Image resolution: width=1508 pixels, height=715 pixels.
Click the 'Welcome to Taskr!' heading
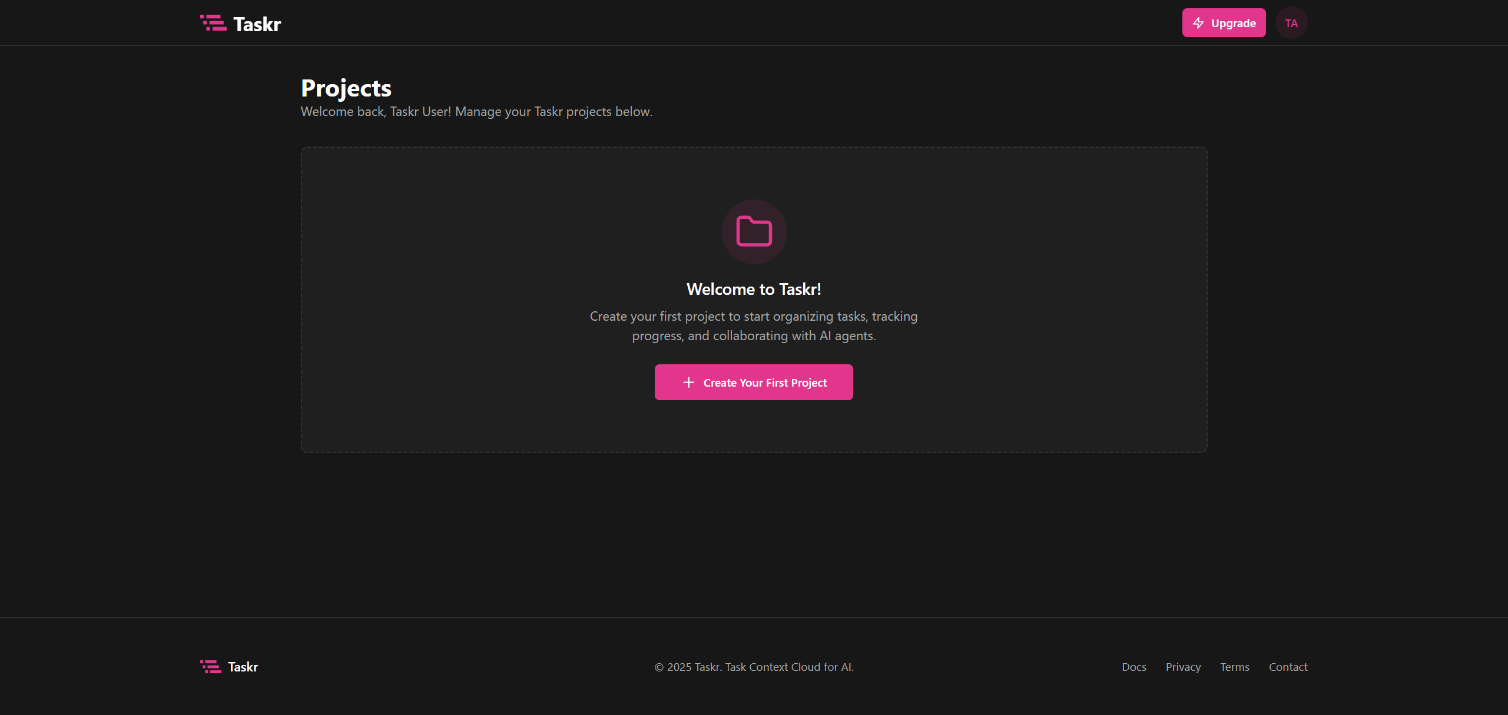753,289
